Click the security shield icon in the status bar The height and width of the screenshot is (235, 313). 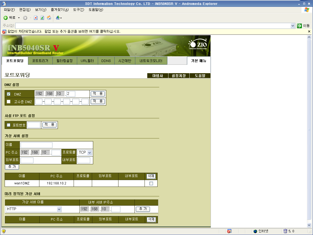pos(4,231)
